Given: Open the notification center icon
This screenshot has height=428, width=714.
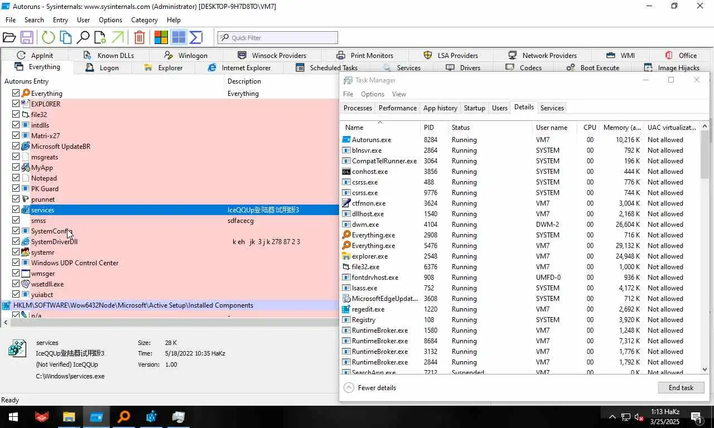Looking at the screenshot, I should pos(696,417).
